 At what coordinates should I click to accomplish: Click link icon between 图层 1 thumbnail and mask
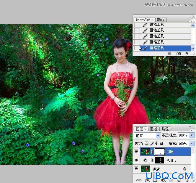point(152,152)
